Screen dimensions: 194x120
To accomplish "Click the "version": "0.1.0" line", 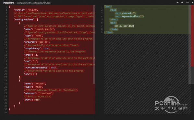I will (x=26, y=10).
